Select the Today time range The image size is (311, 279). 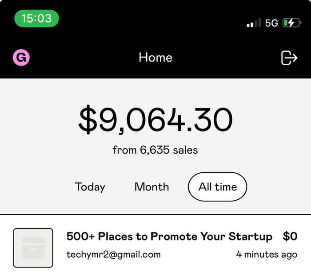(90, 187)
